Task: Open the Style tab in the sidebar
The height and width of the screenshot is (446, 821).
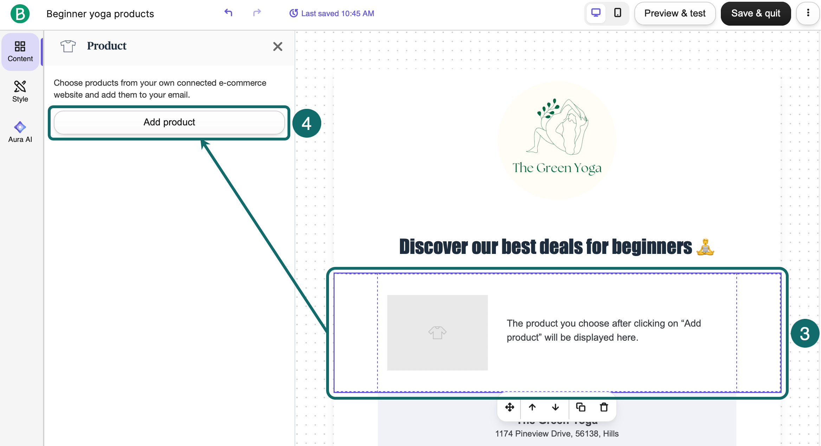Action: 20,92
